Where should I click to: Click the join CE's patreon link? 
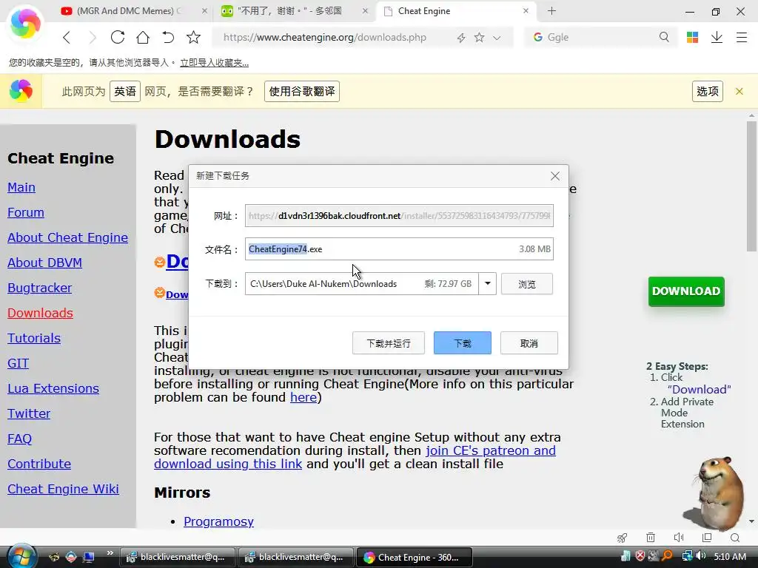490,450
